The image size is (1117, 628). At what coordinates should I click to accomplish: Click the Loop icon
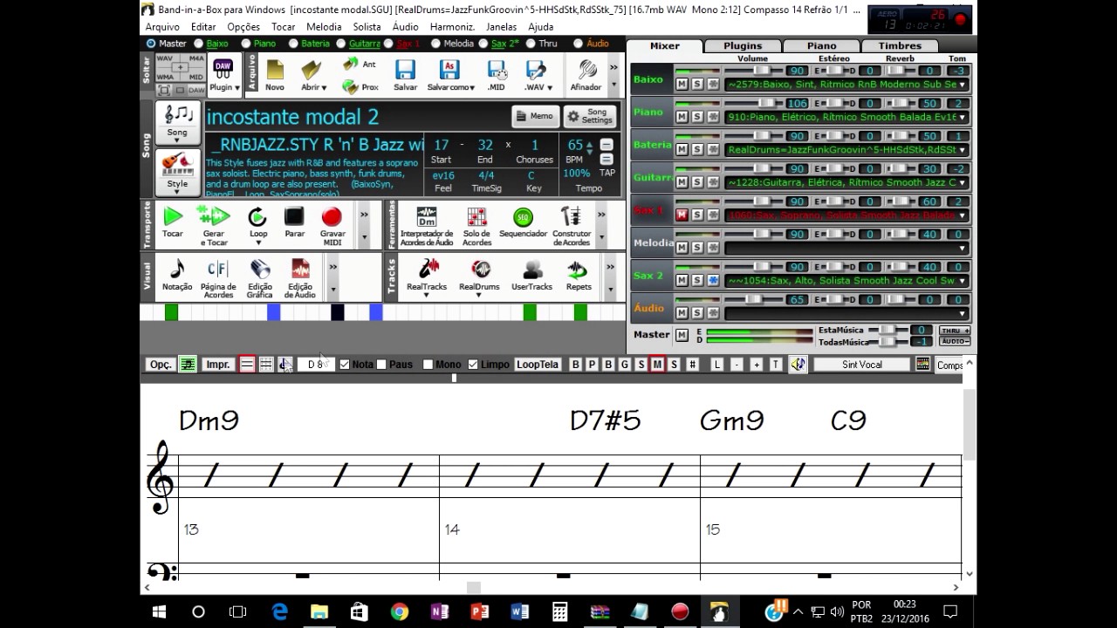257,223
